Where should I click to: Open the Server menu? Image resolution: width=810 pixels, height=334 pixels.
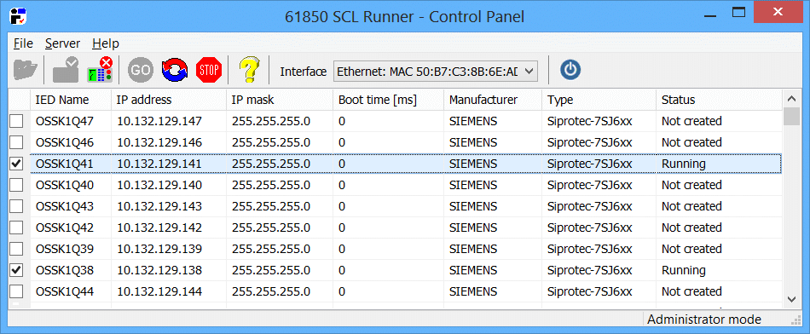click(62, 43)
